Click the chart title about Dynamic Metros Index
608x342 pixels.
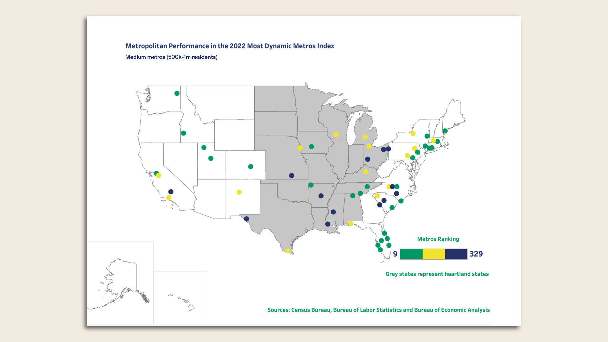click(230, 46)
